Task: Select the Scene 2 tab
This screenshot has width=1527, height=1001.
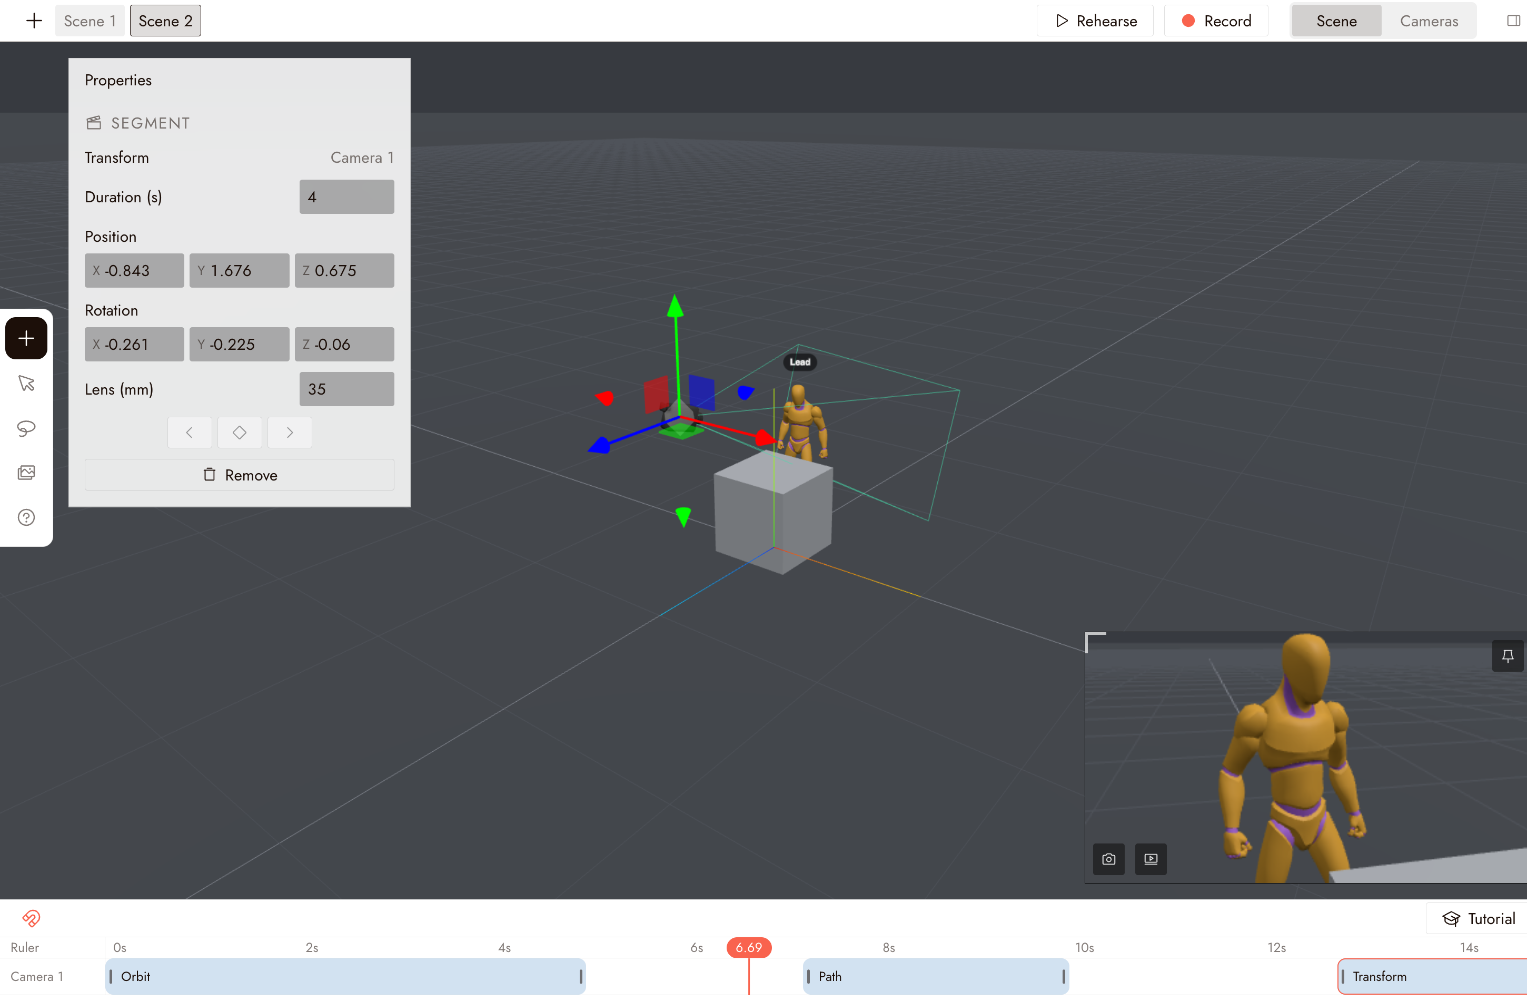Action: (x=165, y=21)
